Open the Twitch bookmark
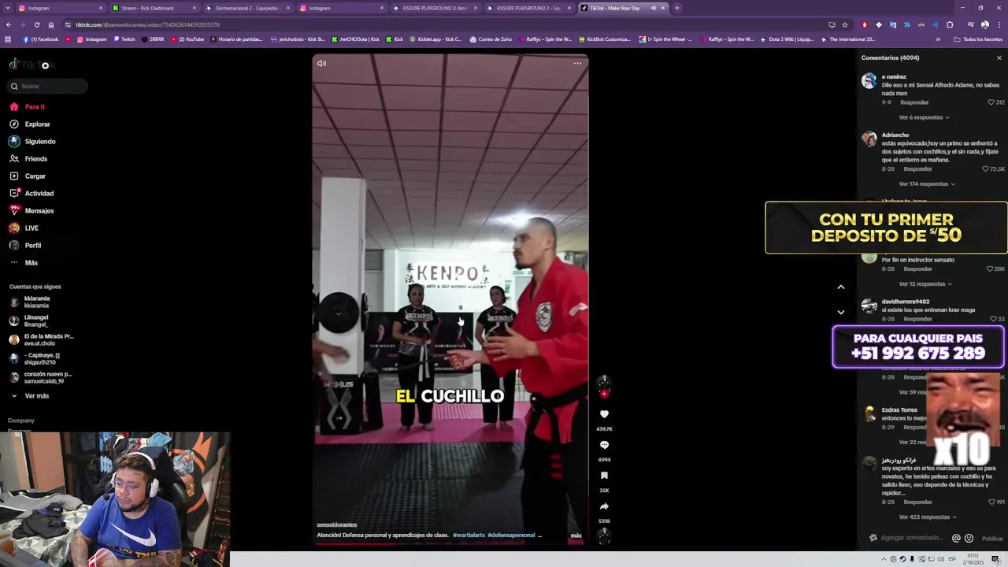 [x=124, y=39]
